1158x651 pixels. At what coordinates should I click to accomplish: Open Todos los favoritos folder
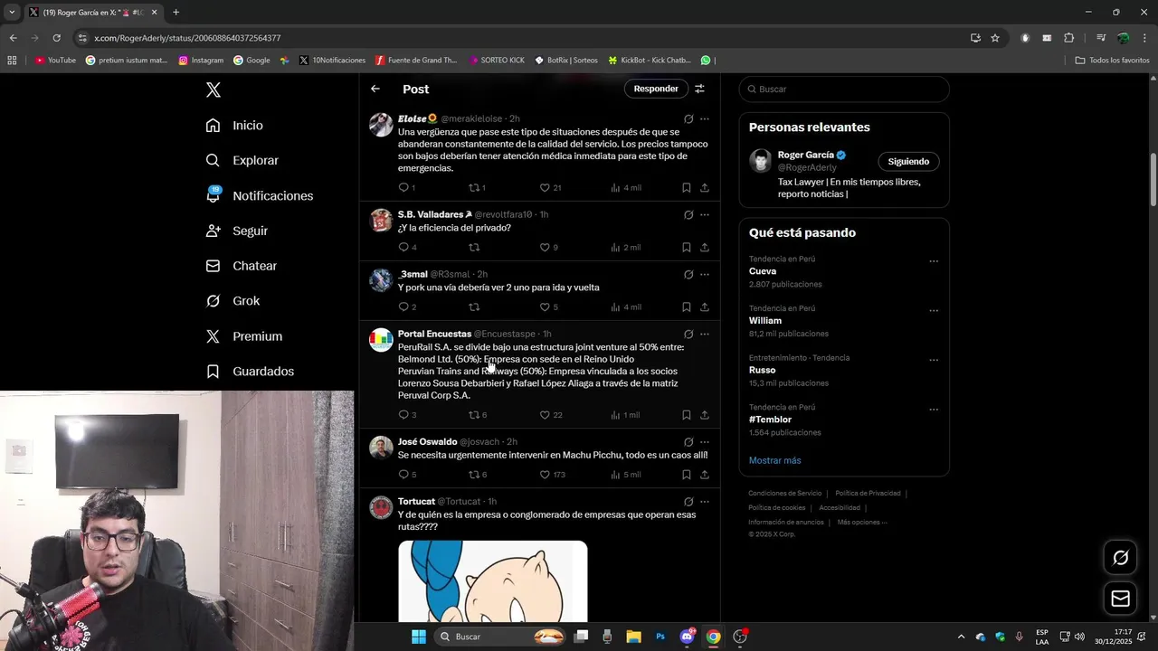(1113, 61)
